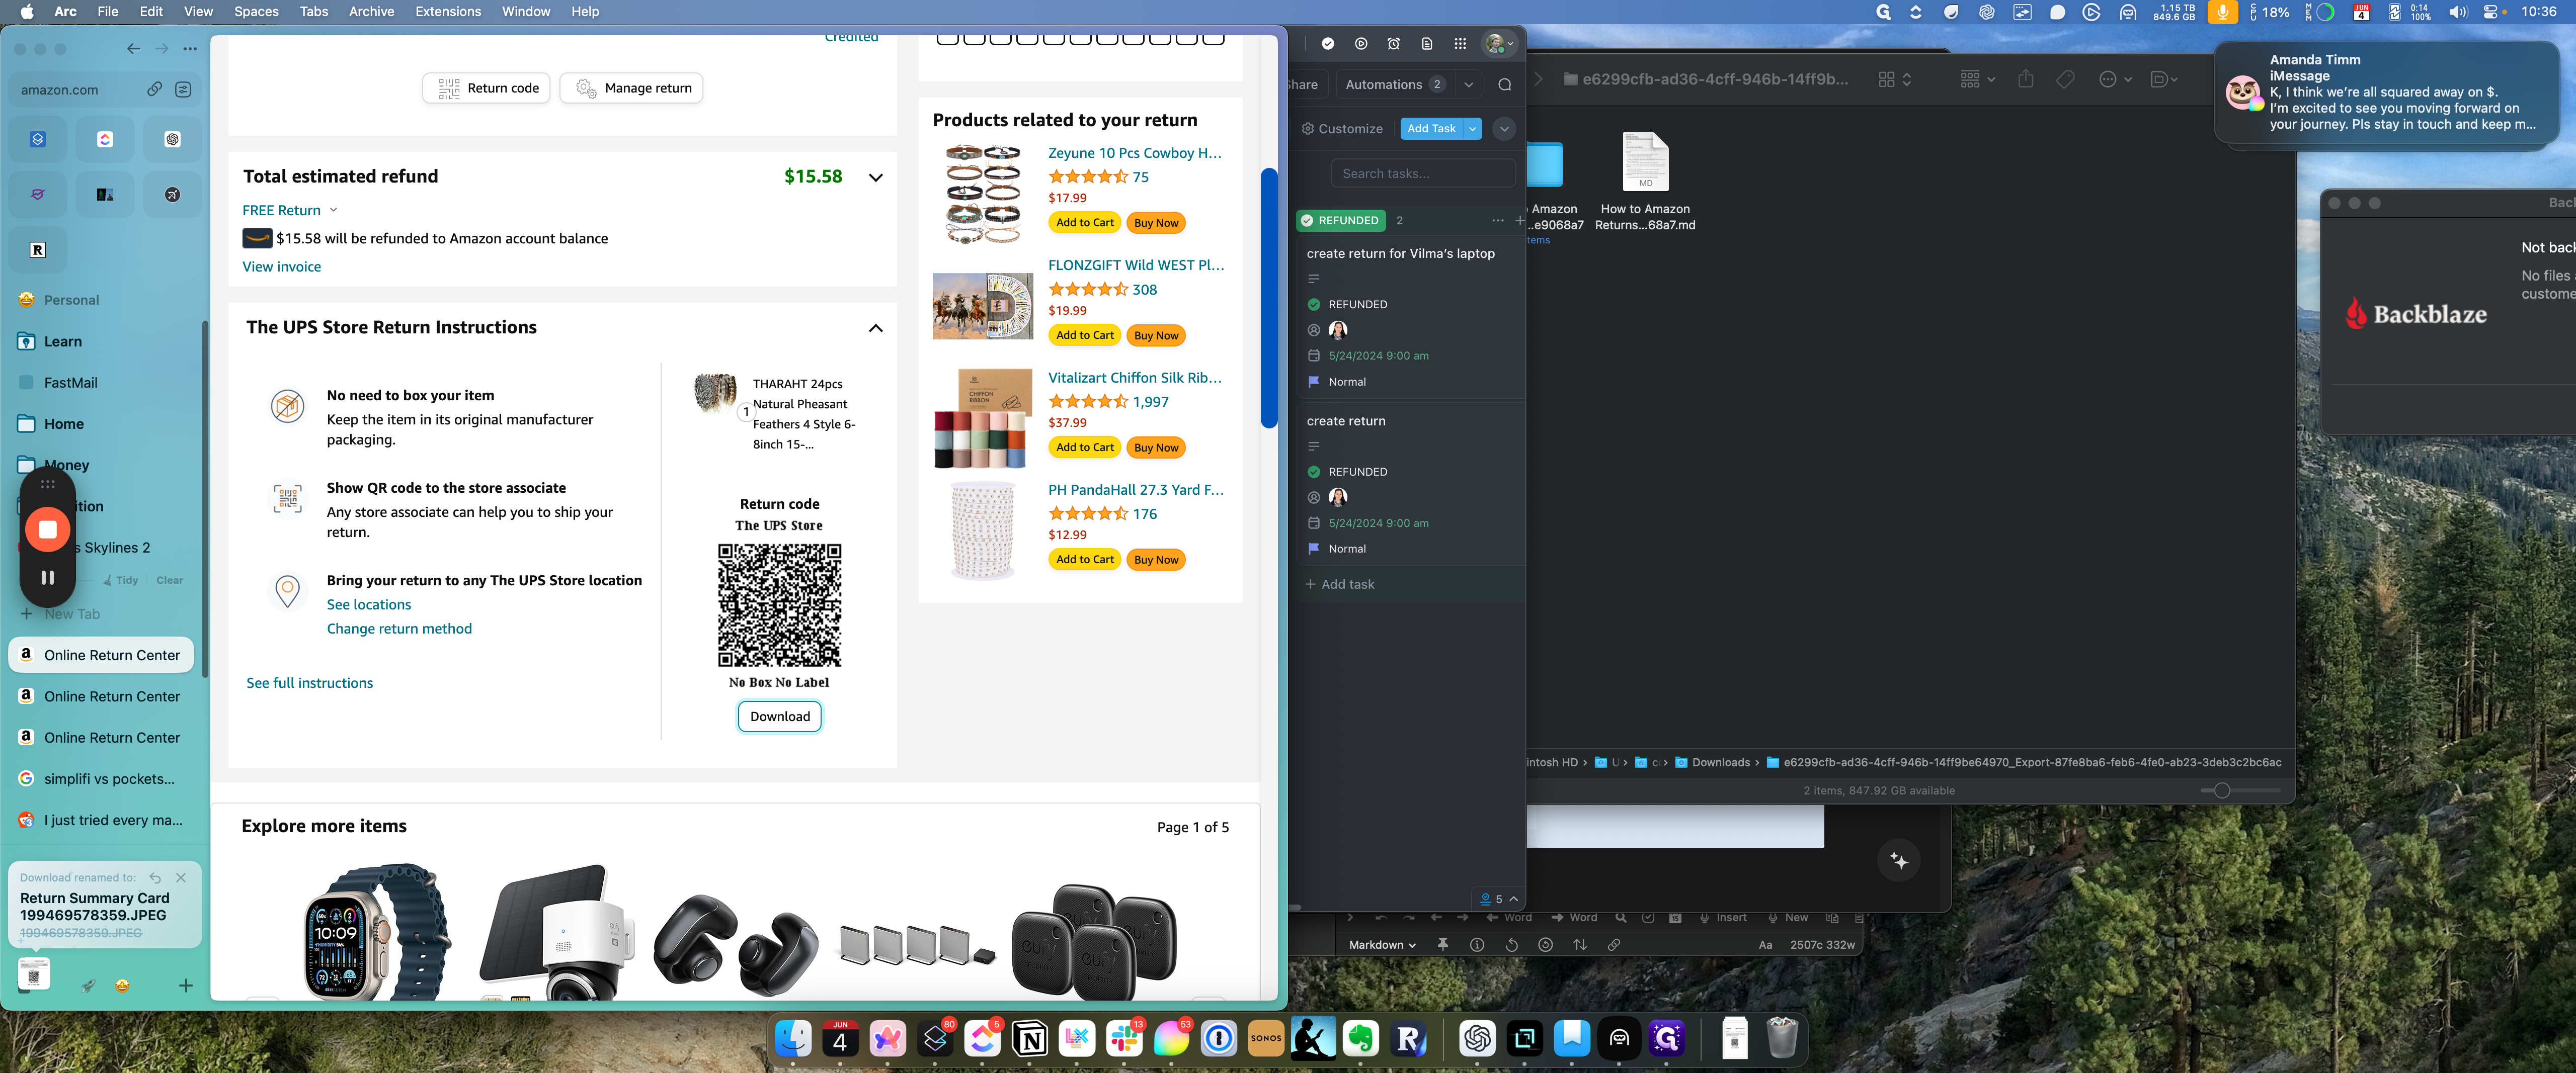Open the ClickUp profile avatar menu
Viewport: 2576px width, 1073px height.
[x=1499, y=43]
